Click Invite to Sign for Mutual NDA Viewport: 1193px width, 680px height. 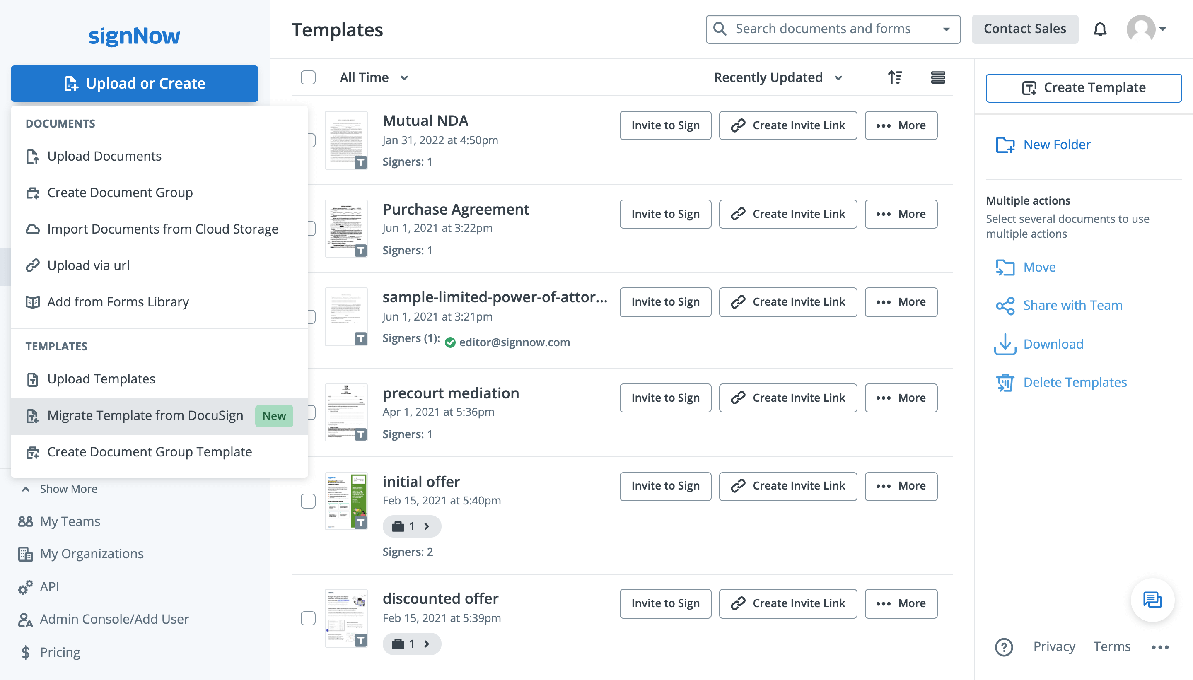click(665, 125)
